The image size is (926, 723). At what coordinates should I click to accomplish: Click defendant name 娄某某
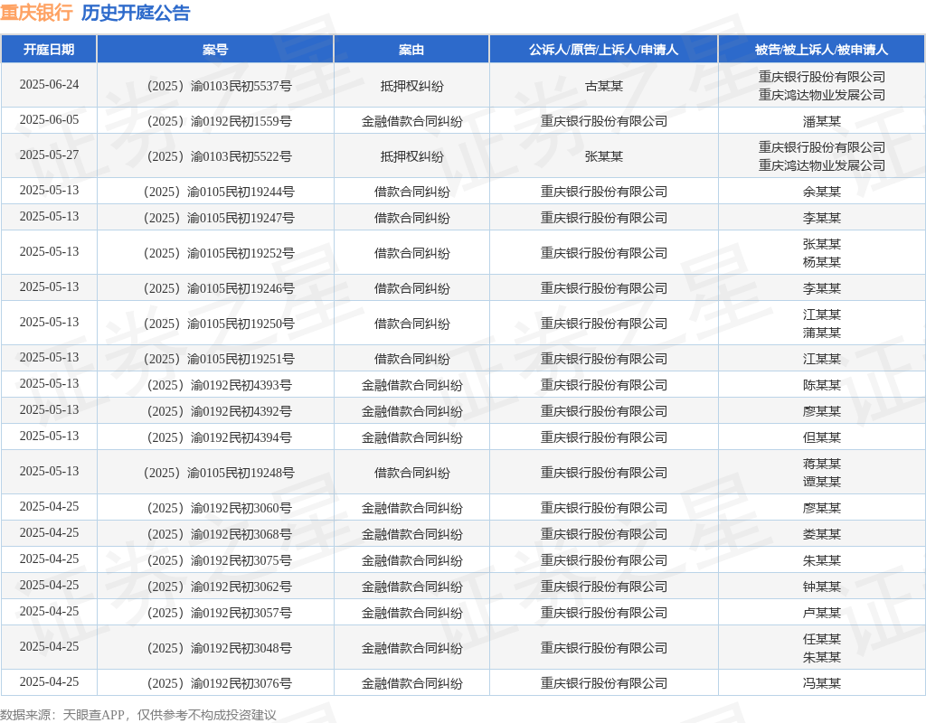(x=821, y=535)
